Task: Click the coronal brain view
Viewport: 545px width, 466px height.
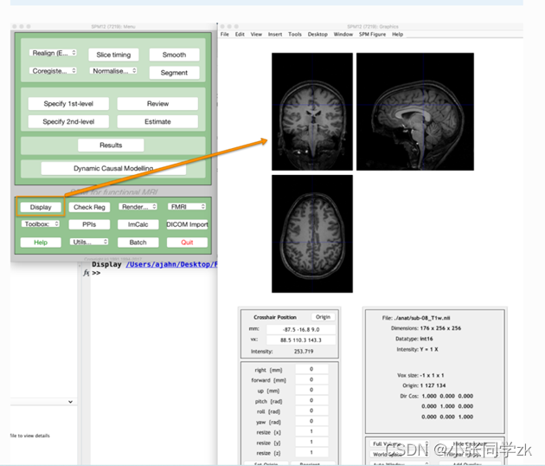Action: click(312, 112)
